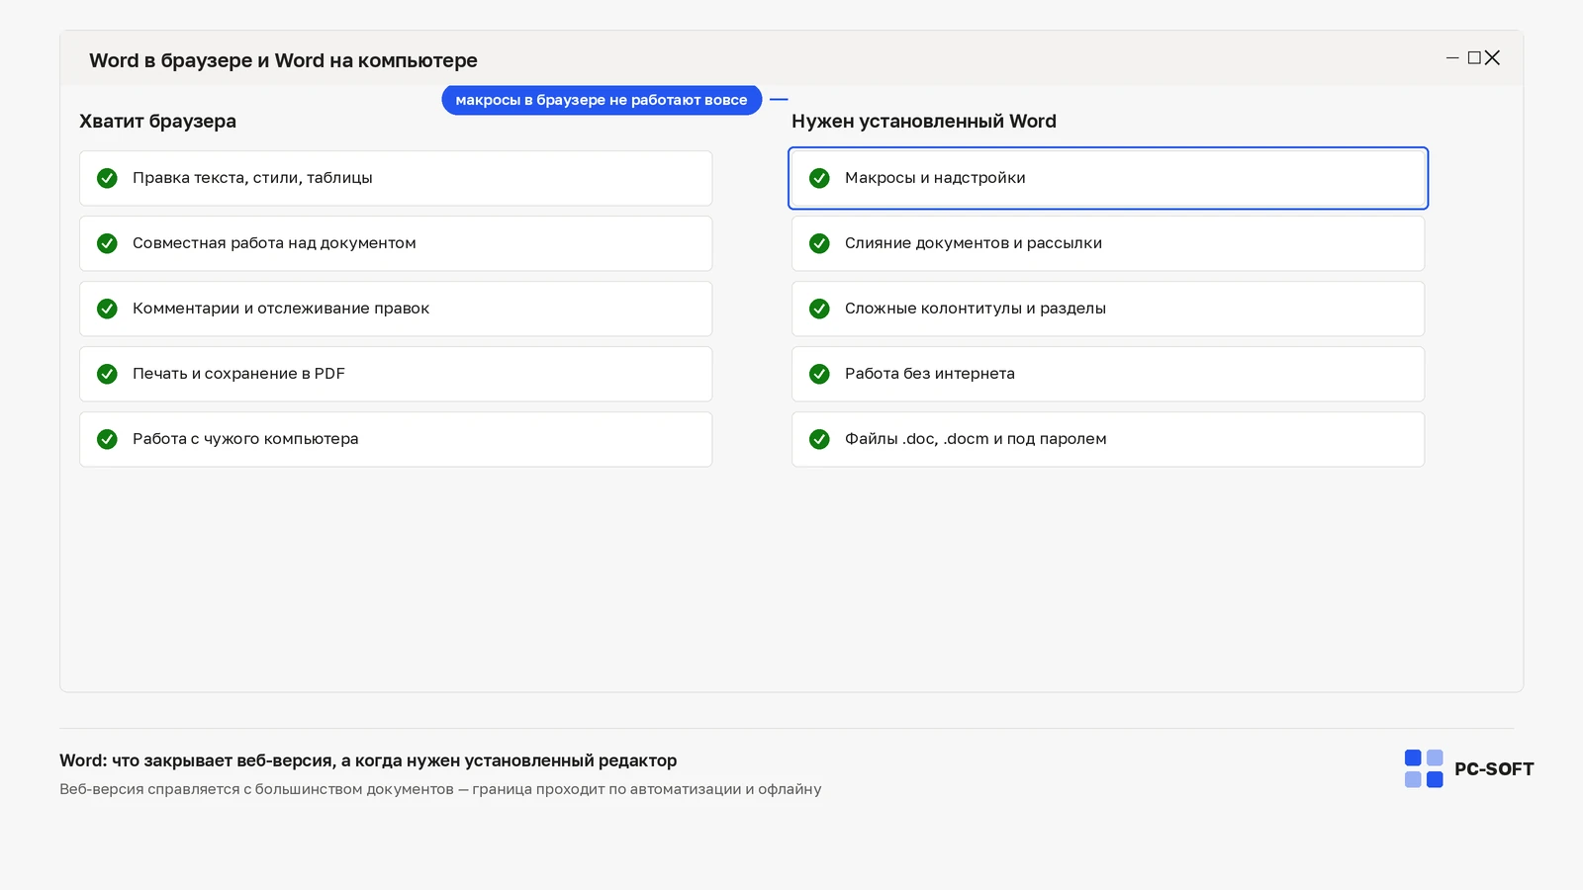
Task: Click the check icon beside Печать и сохранение в PDF
Action: [107, 374]
